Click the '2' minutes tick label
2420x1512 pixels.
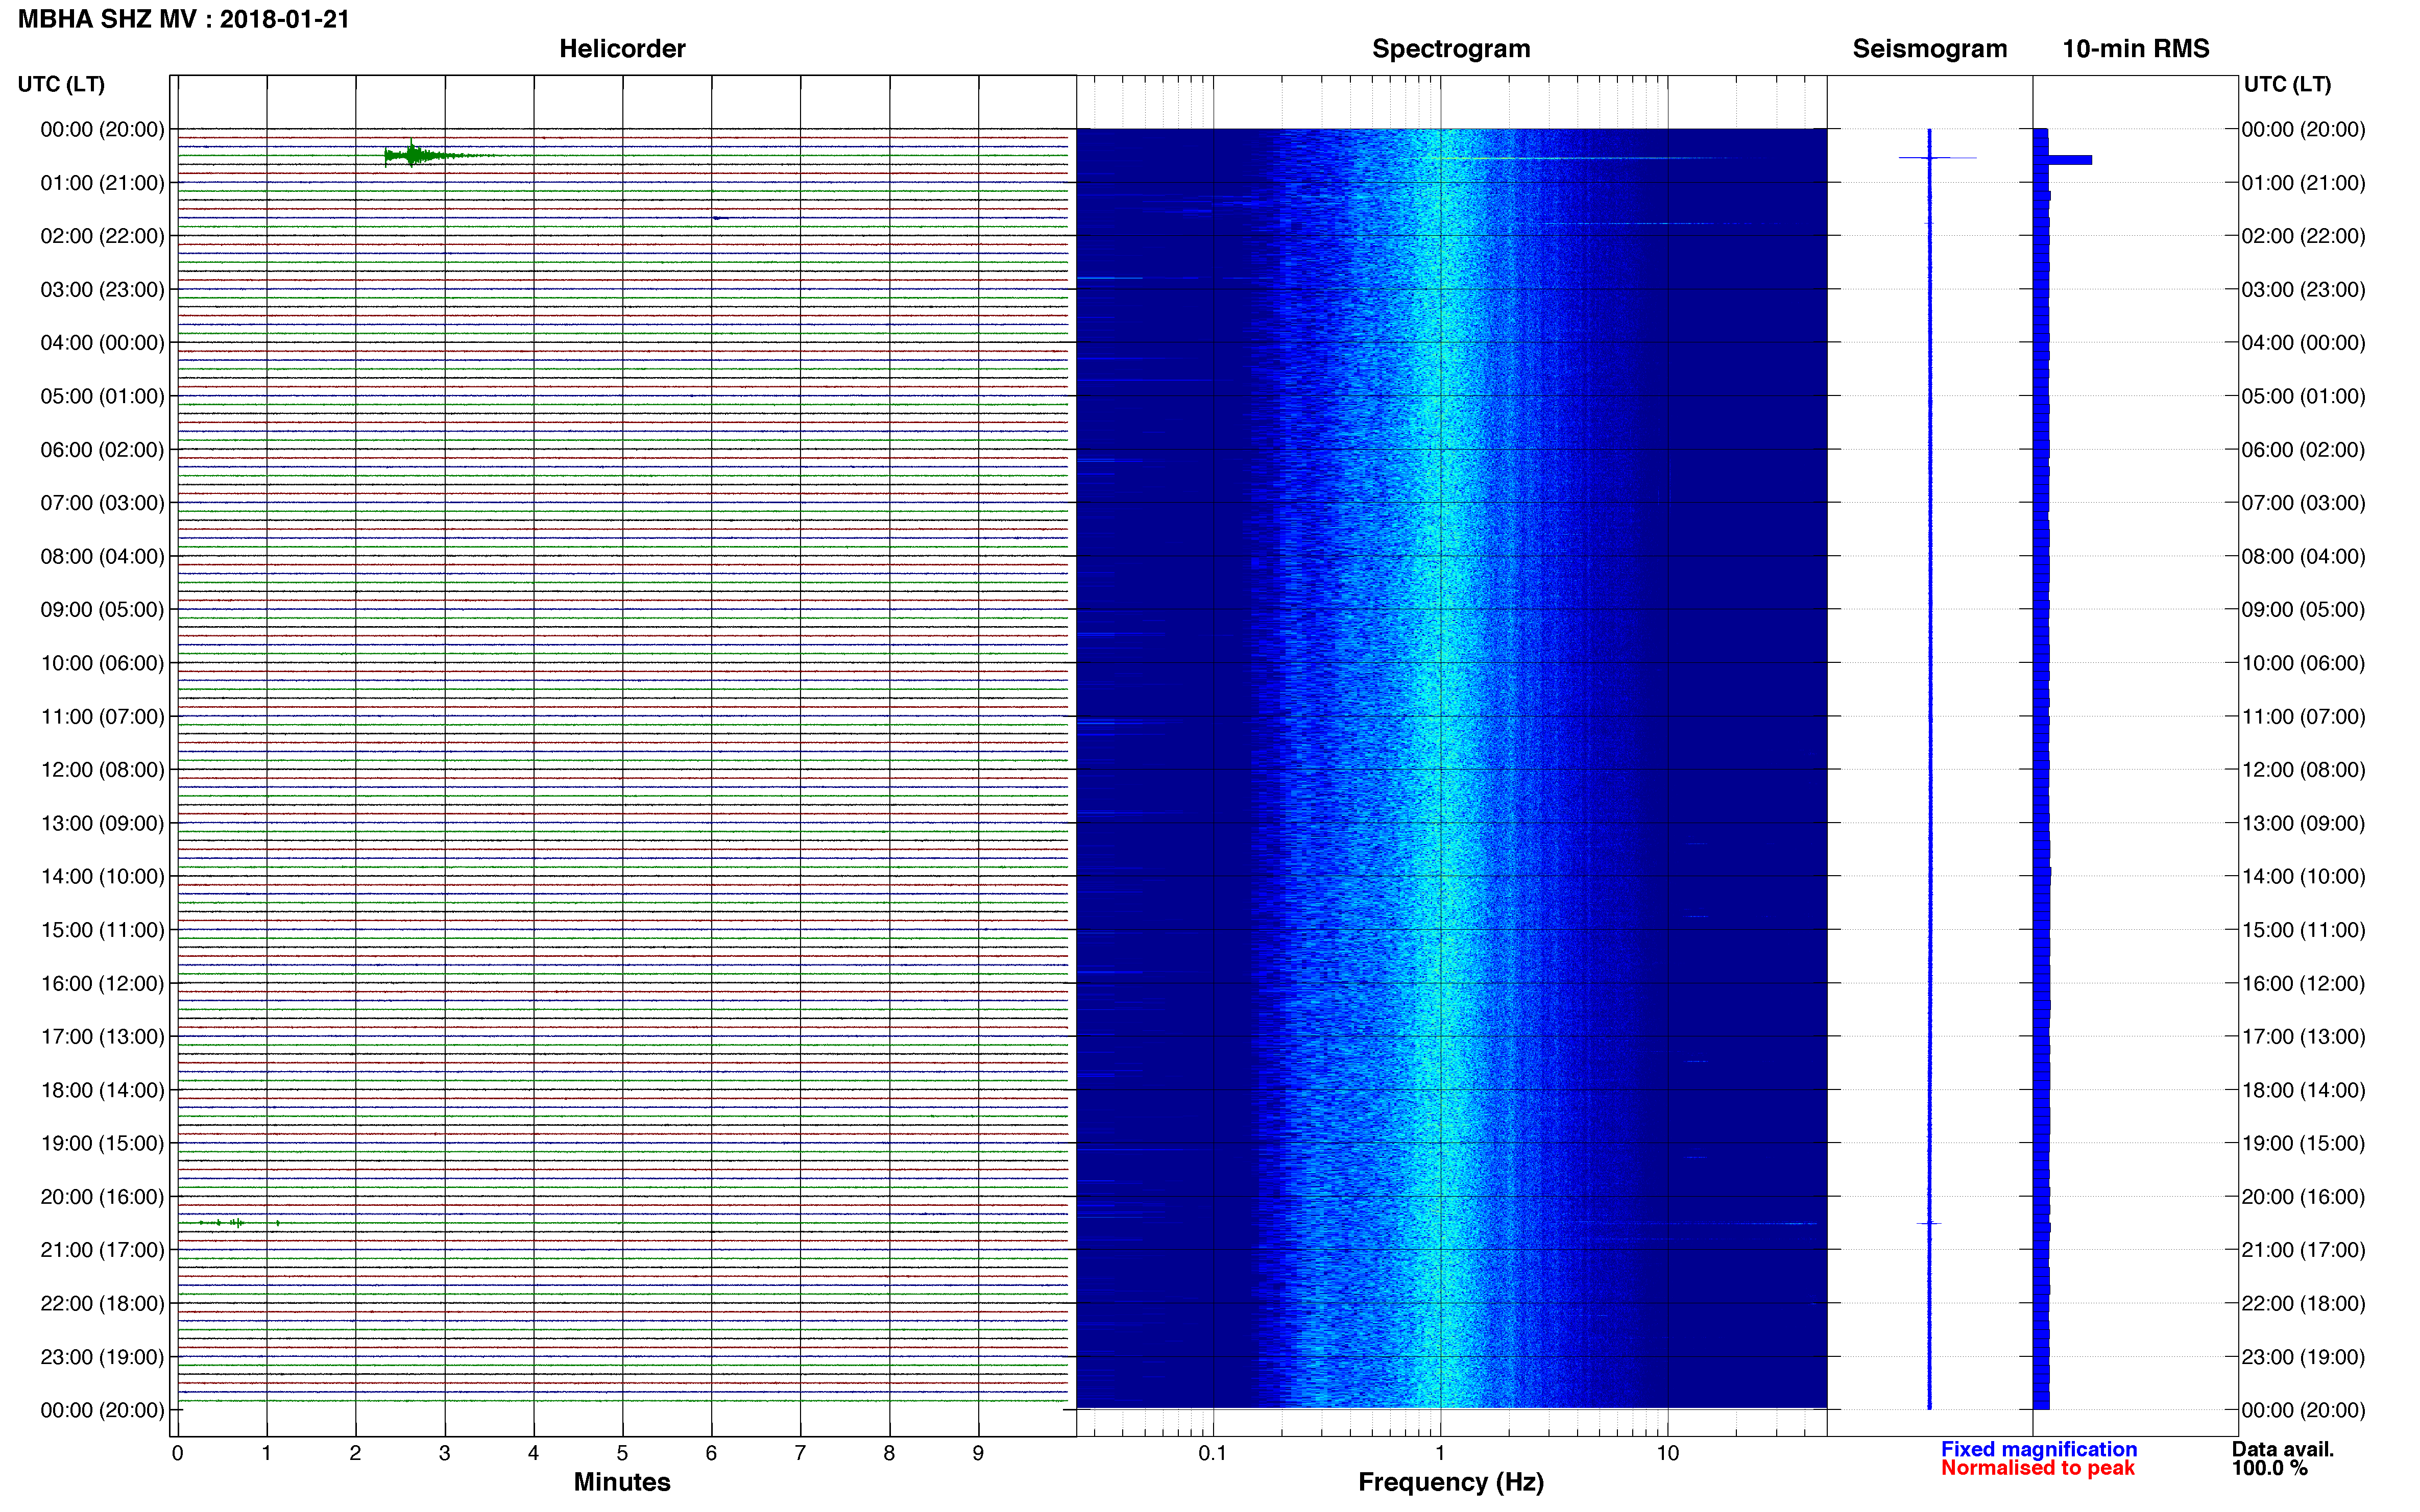pyautogui.click(x=355, y=1453)
